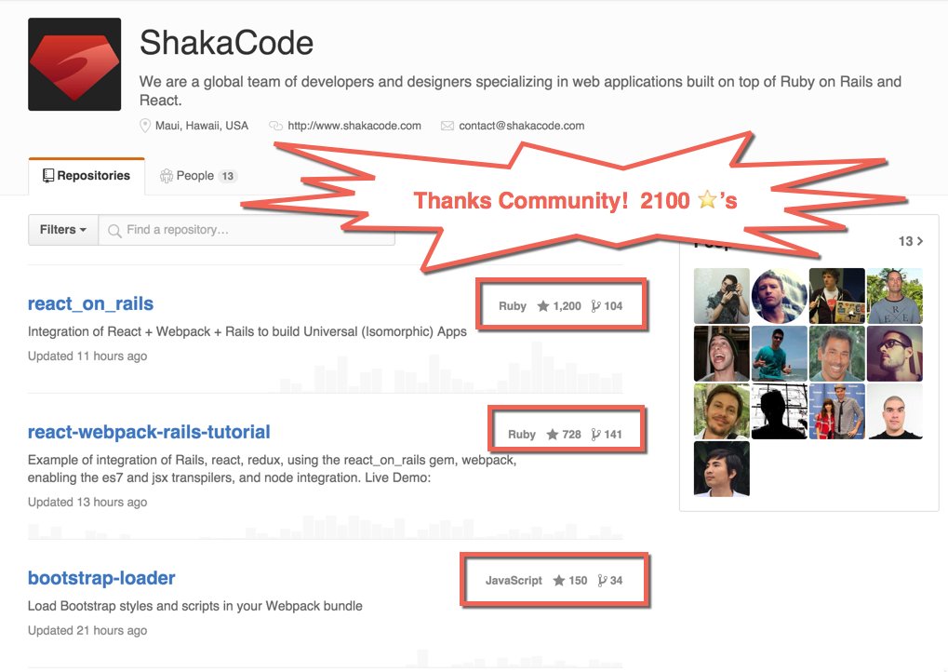
Task: Click the 'Updated 13 hours ago' text
Action: [x=87, y=503]
